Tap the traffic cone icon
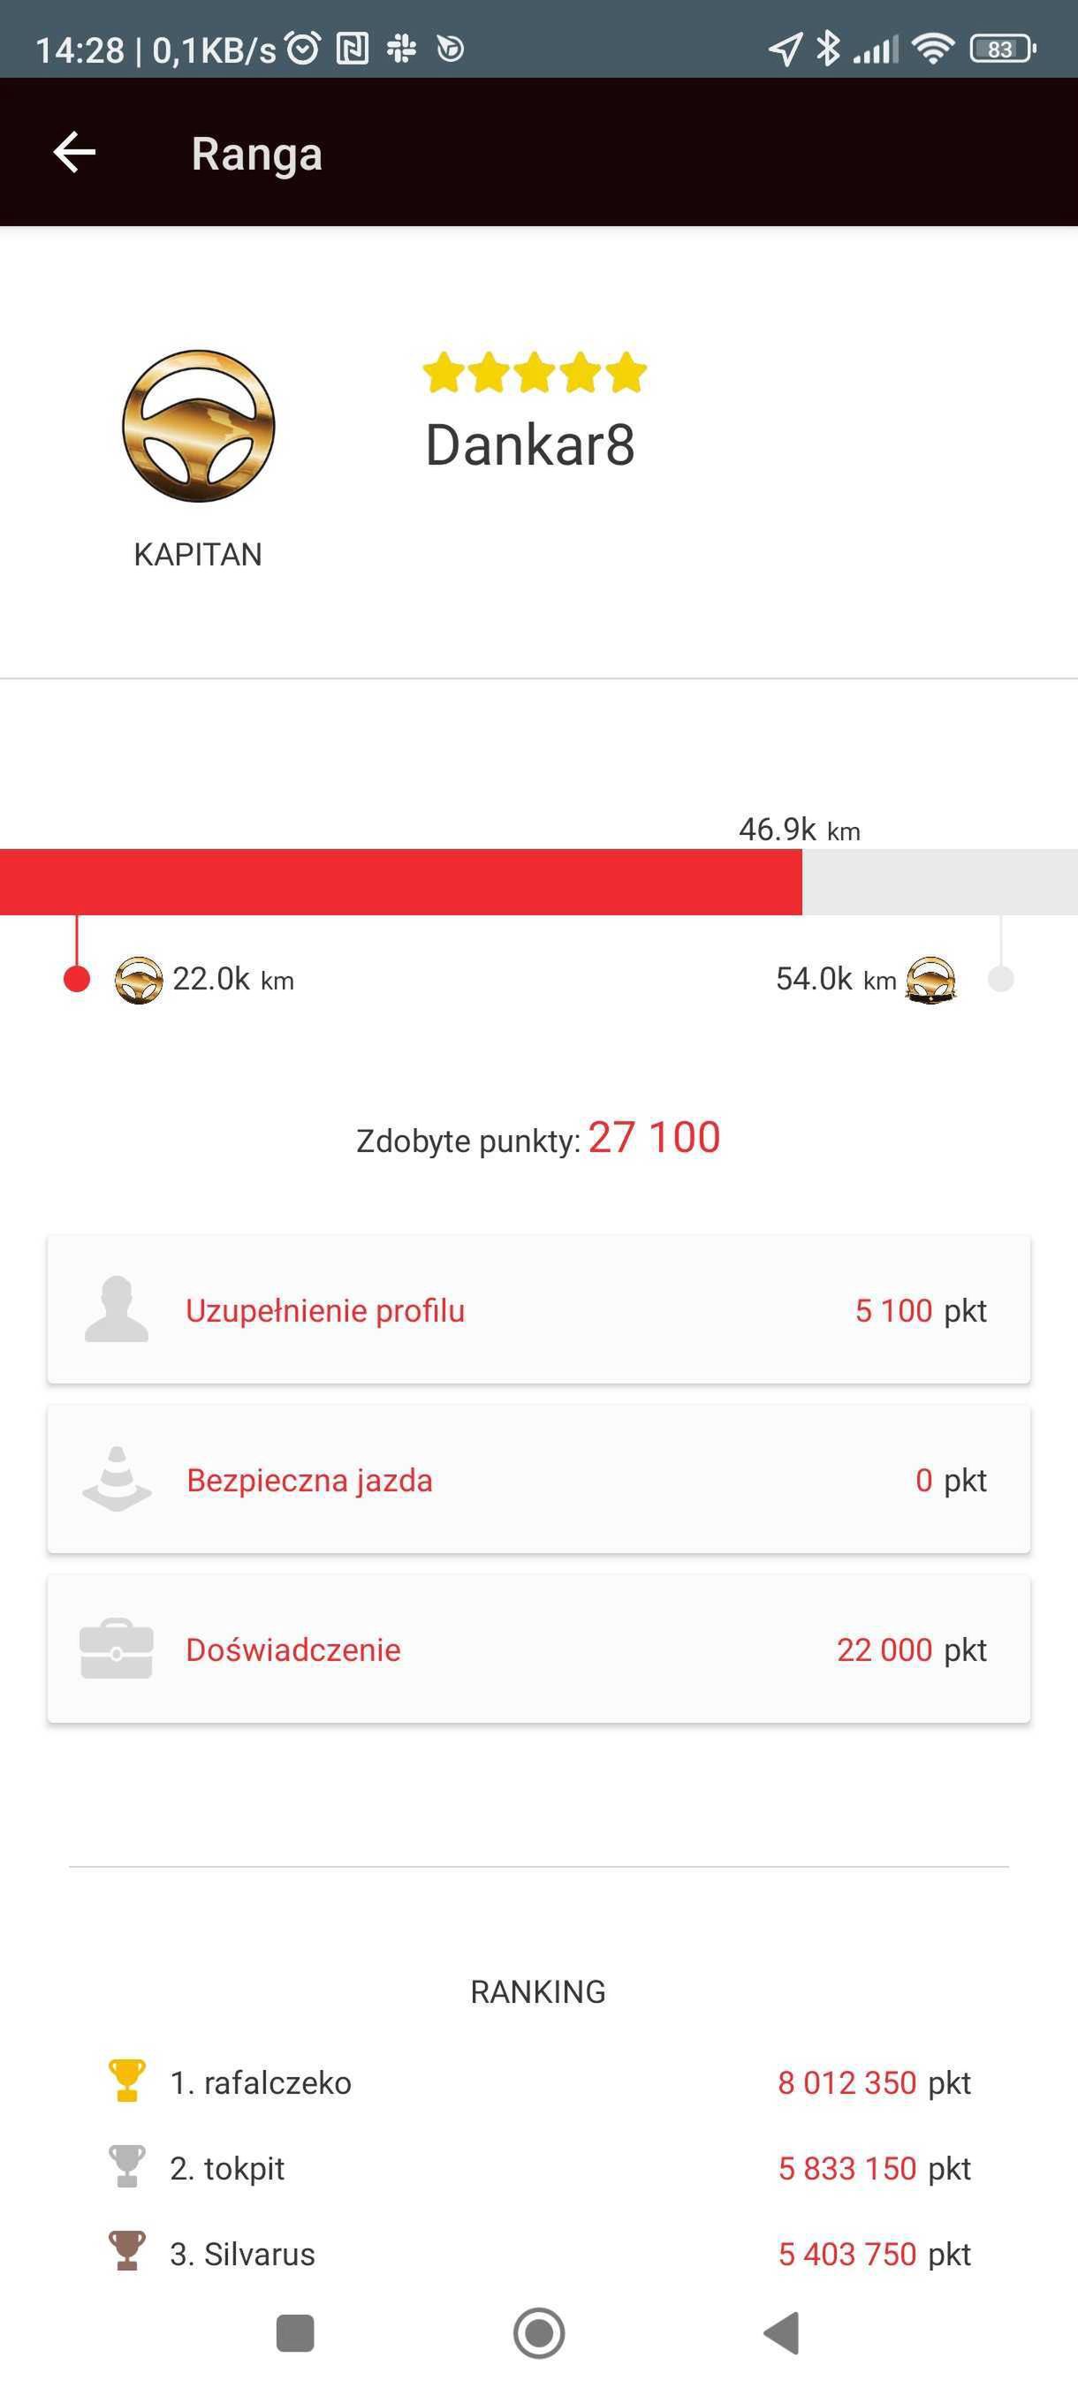 [118, 1479]
